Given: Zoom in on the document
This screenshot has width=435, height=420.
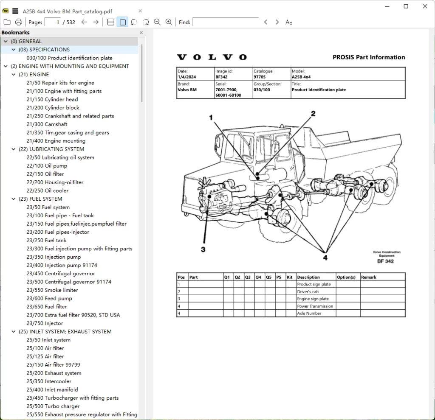Looking at the screenshot, I should (x=169, y=22).
